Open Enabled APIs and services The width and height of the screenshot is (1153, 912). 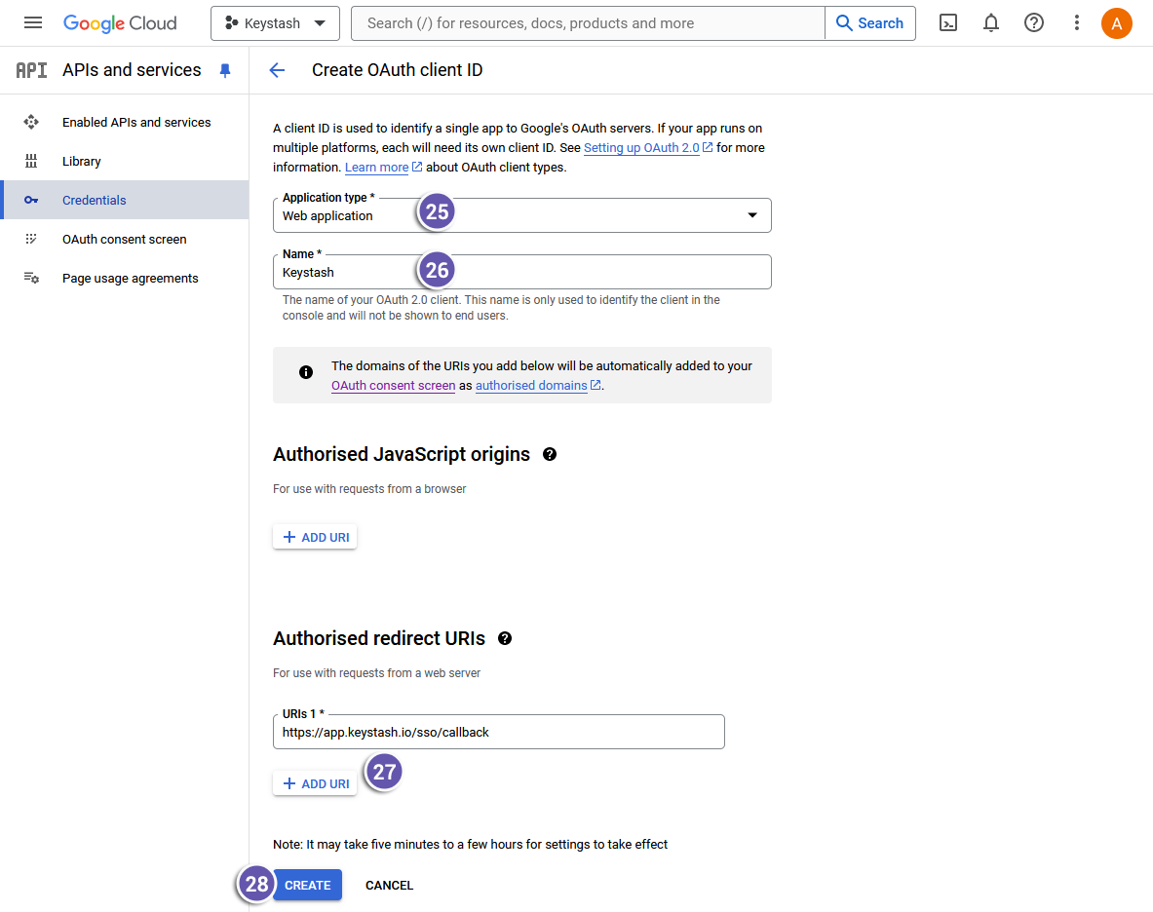tap(125, 122)
